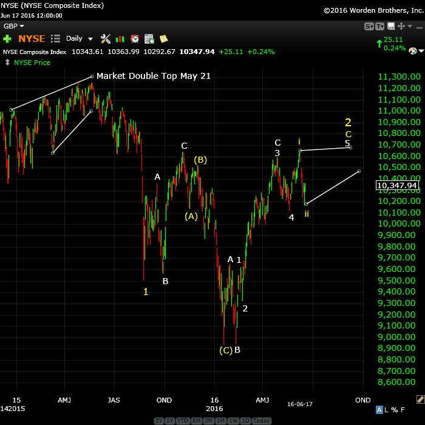Image resolution: width=425 pixels, height=425 pixels.
Task: Click the yellow '(A)' wave label
Action: 191,216
